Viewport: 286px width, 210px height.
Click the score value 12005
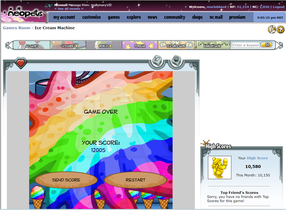(98, 150)
